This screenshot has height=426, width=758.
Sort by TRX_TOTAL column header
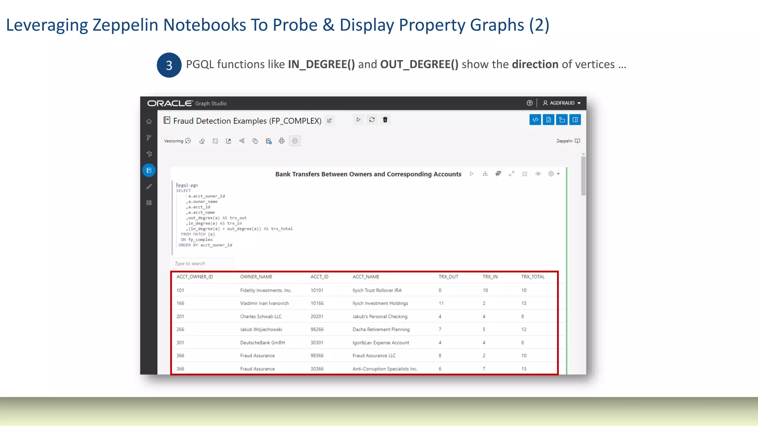click(x=533, y=277)
